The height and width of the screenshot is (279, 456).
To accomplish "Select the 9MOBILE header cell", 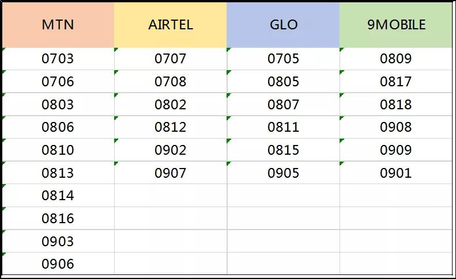I will pyautogui.click(x=396, y=25).
